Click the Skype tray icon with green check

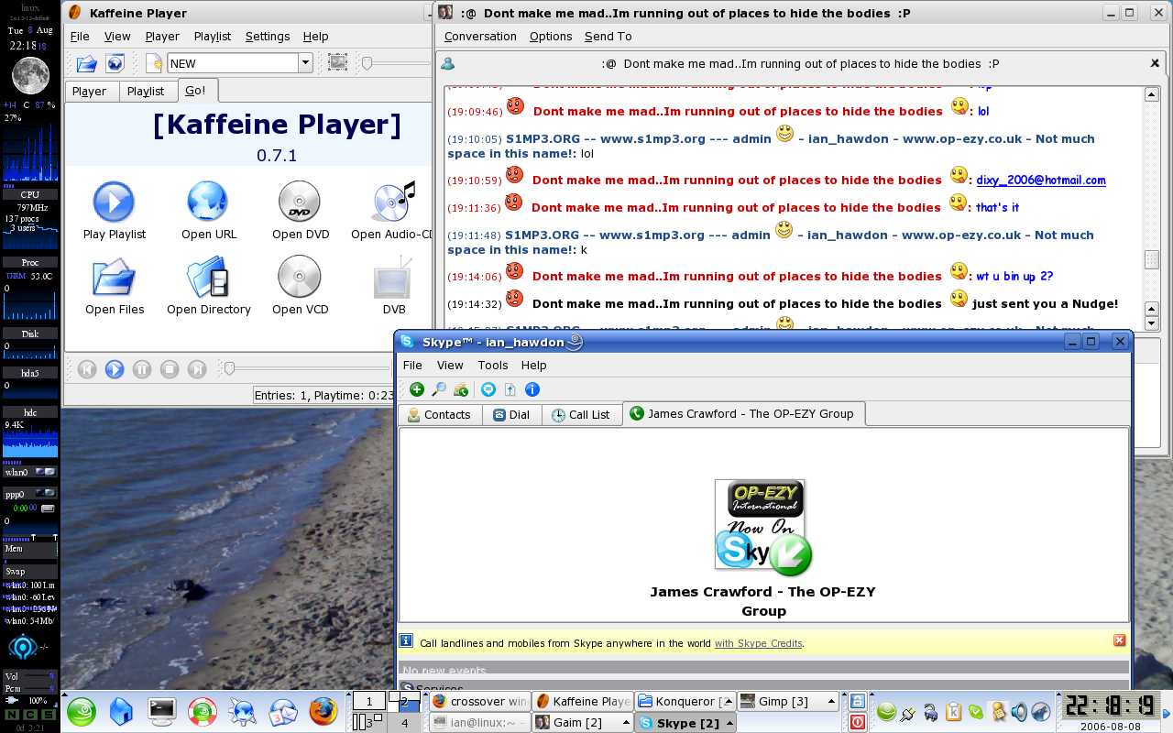coord(976,711)
